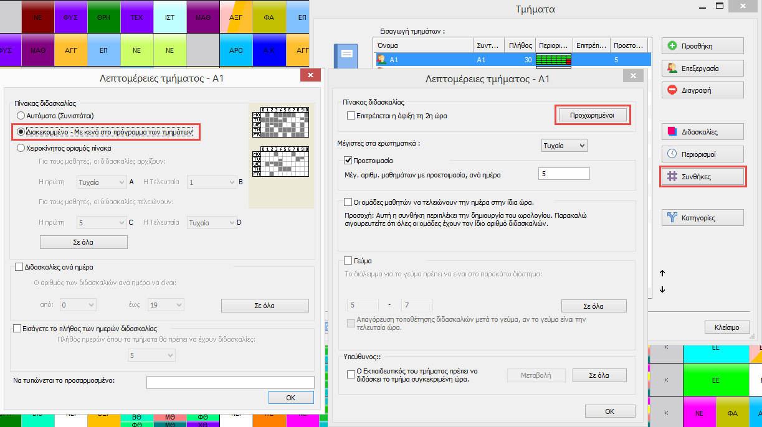
Task: Click the move down arrow
Action: (x=662, y=289)
